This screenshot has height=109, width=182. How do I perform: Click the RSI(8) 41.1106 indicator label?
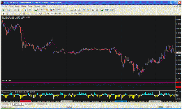click(x=6, y=80)
